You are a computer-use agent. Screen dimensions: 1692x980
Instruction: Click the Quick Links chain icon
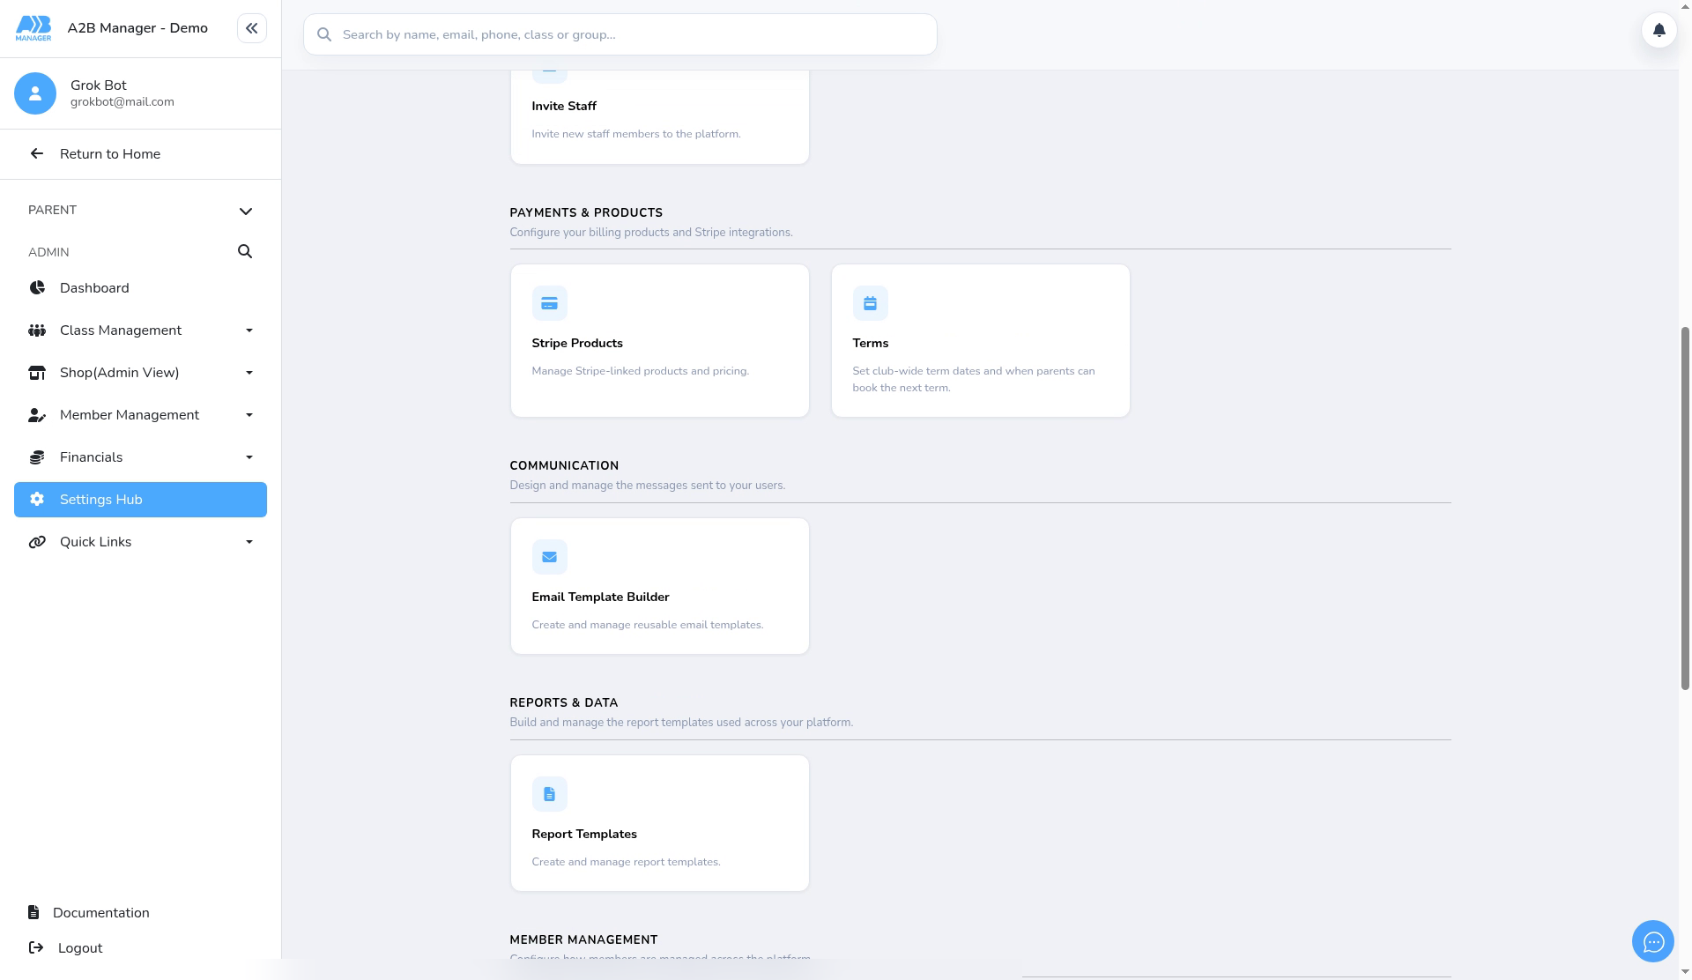37,542
